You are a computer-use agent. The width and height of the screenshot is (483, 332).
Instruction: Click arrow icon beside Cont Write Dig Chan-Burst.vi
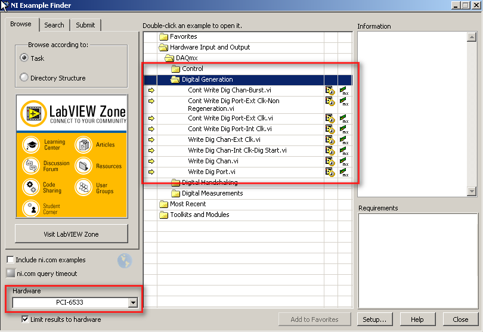151,90
